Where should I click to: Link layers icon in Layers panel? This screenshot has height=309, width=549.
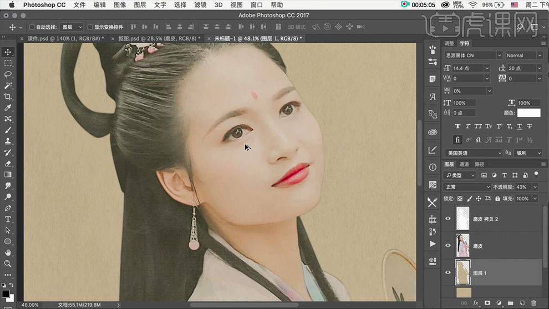(x=464, y=303)
